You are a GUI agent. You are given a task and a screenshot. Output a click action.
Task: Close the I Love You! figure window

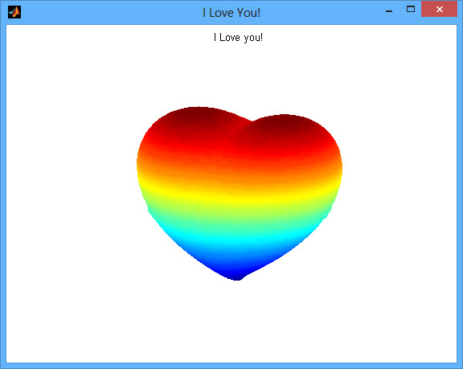click(439, 9)
